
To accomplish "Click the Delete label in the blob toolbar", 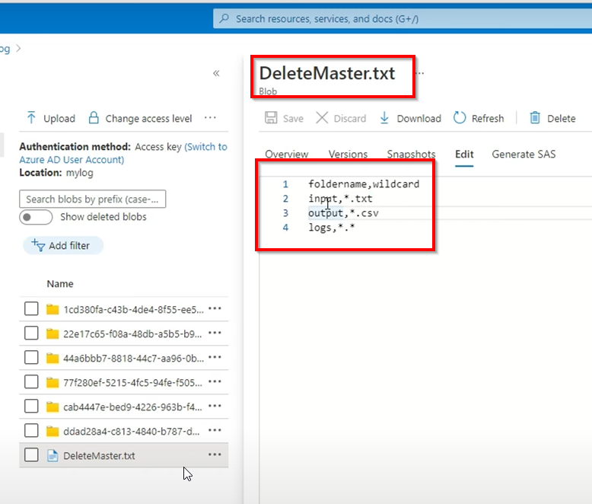I will [x=562, y=119].
